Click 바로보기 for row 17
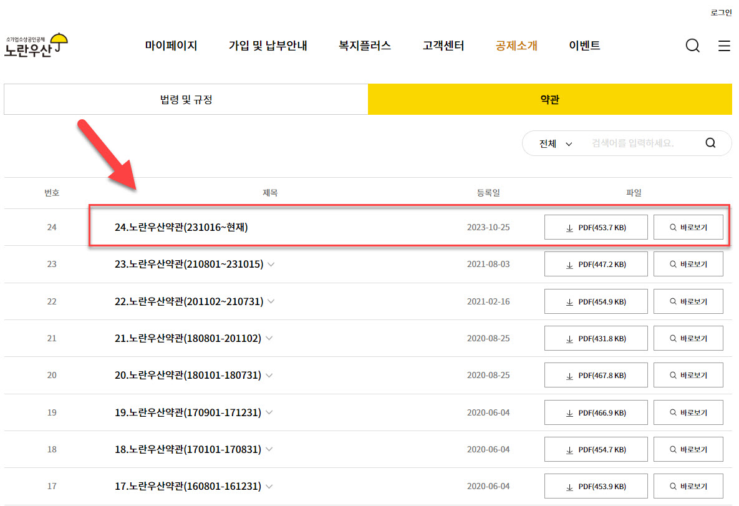Viewport: 739px width, 506px height. tap(688, 486)
